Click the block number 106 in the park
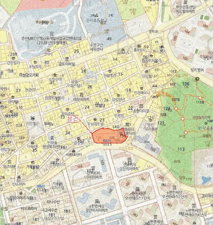 (186, 84)
